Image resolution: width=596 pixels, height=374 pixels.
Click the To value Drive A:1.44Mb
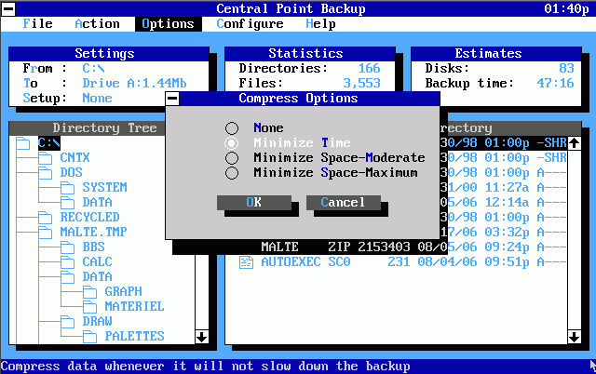(x=134, y=83)
